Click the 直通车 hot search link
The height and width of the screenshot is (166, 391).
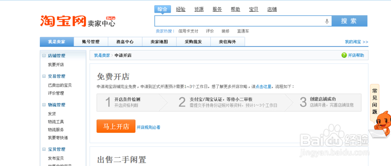[x=243, y=31]
